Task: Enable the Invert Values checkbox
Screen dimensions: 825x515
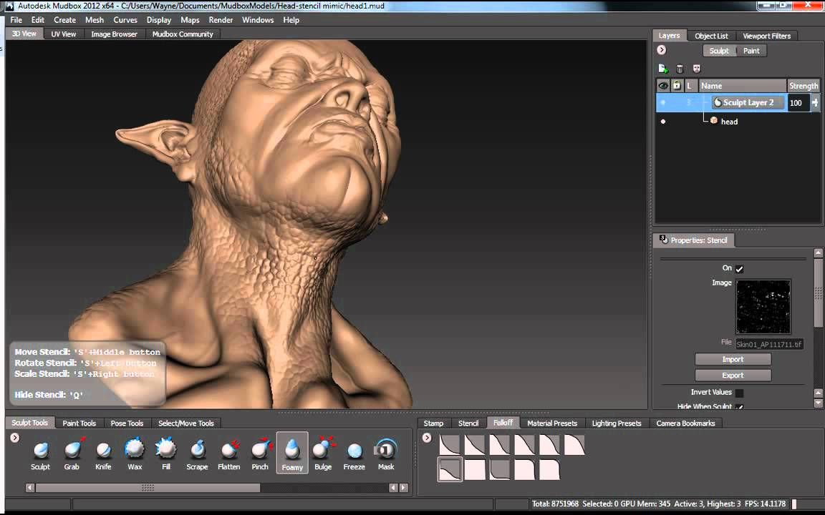Action: (739, 393)
